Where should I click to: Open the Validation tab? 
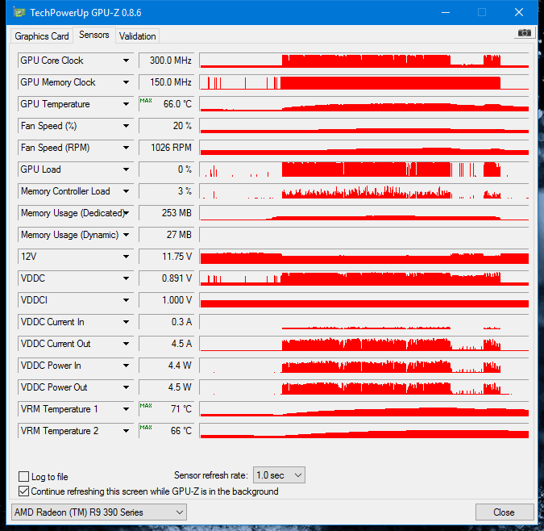coord(137,36)
